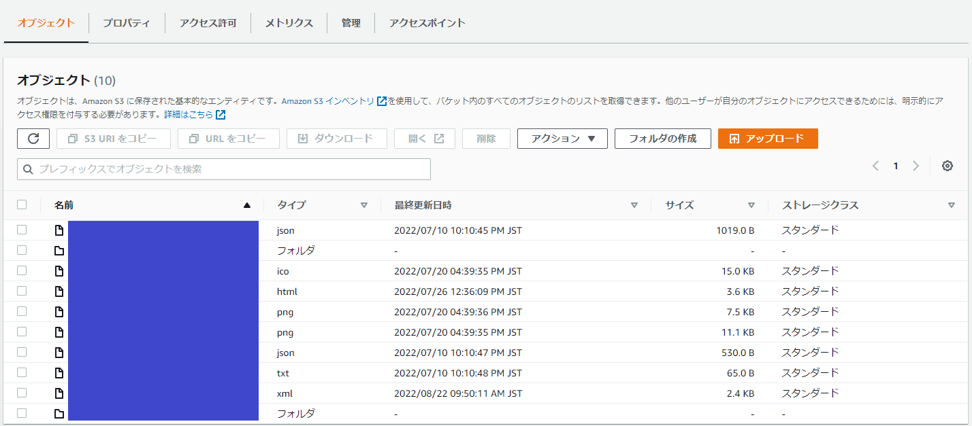Click the next page chevron icon

[x=916, y=165]
